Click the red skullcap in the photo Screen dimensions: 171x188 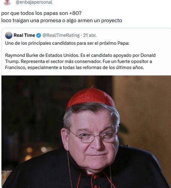[91, 97]
